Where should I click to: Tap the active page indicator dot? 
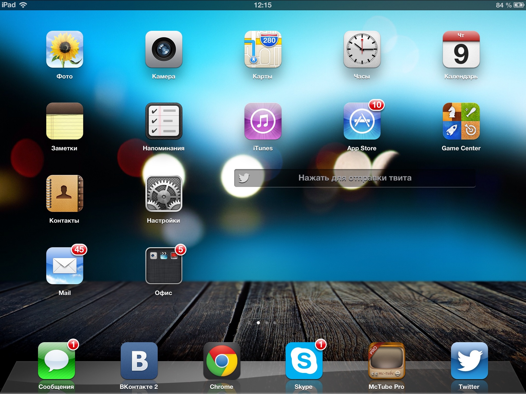(x=258, y=323)
